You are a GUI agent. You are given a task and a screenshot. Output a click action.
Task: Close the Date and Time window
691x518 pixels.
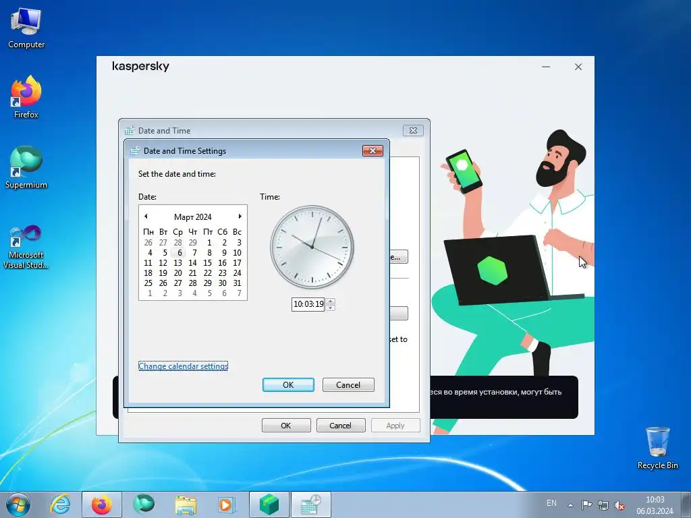(413, 130)
